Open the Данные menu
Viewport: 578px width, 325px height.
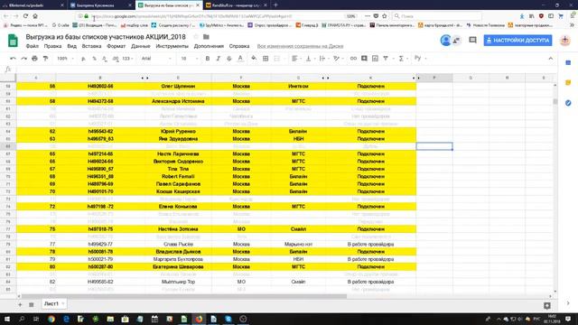[141, 46]
